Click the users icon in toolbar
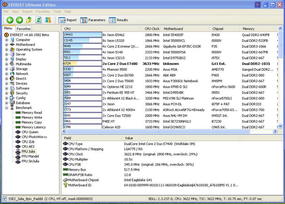The height and width of the screenshot is (204, 285). coord(48,20)
